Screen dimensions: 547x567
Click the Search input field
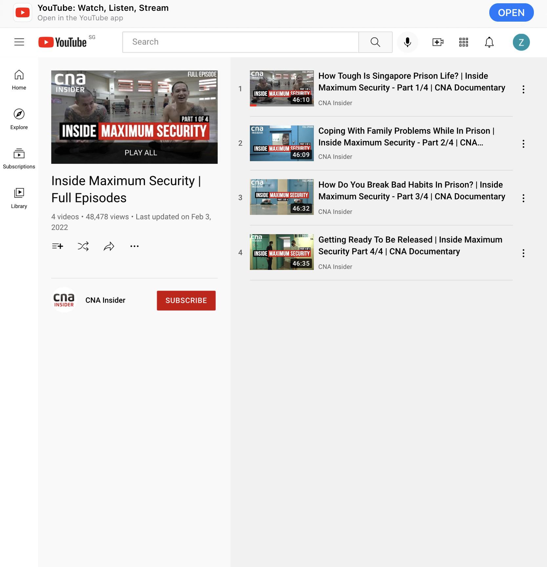(x=240, y=42)
